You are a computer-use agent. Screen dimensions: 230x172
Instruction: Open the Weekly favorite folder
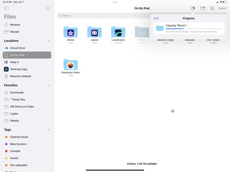click(27, 121)
